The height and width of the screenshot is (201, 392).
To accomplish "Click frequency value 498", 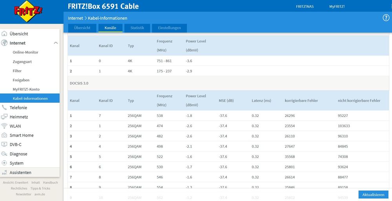I will 160,146.
